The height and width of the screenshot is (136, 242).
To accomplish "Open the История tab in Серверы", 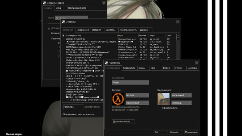I will click(x=97, y=30).
